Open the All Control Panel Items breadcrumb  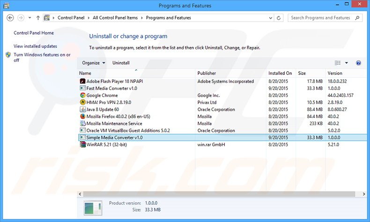(x=115, y=18)
